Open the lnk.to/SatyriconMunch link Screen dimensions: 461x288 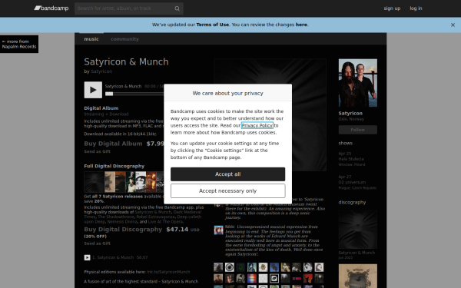(x=168, y=272)
